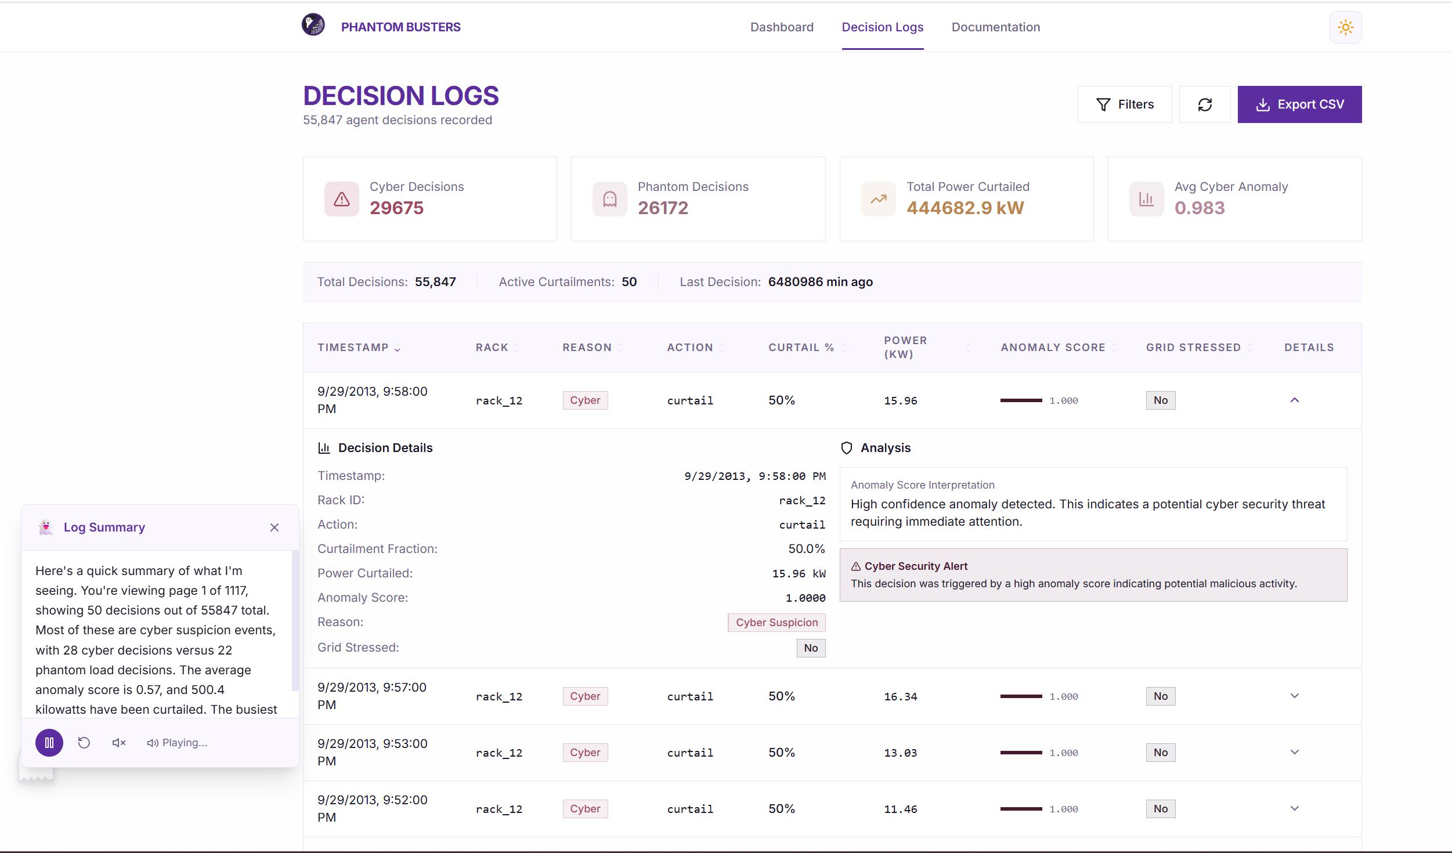Expand details for the 9:57:00 PM row
This screenshot has height=853, width=1452.
tap(1294, 696)
